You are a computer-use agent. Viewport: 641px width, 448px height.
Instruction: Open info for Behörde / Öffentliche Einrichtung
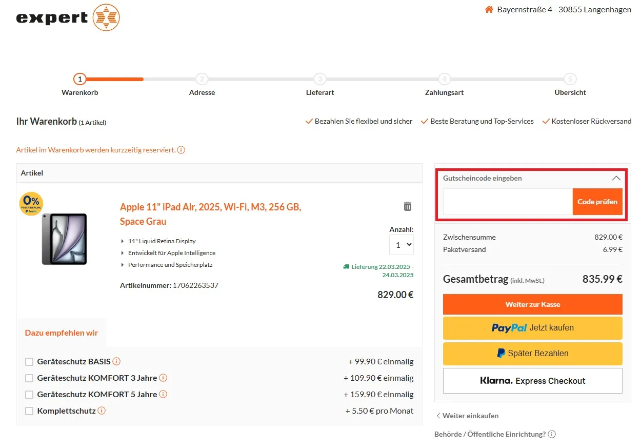click(552, 434)
